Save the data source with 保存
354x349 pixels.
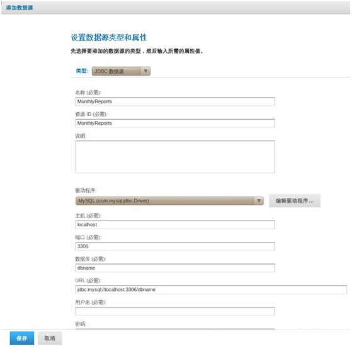[x=22, y=338]
